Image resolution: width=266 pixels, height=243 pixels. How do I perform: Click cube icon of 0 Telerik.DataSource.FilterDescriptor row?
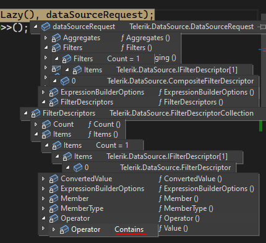(x=78, y=168)
